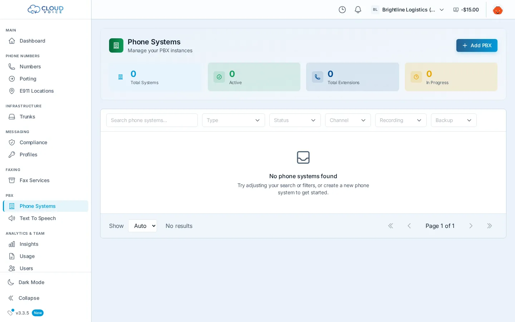
Task: Go to first page of results
Action: 391,226
